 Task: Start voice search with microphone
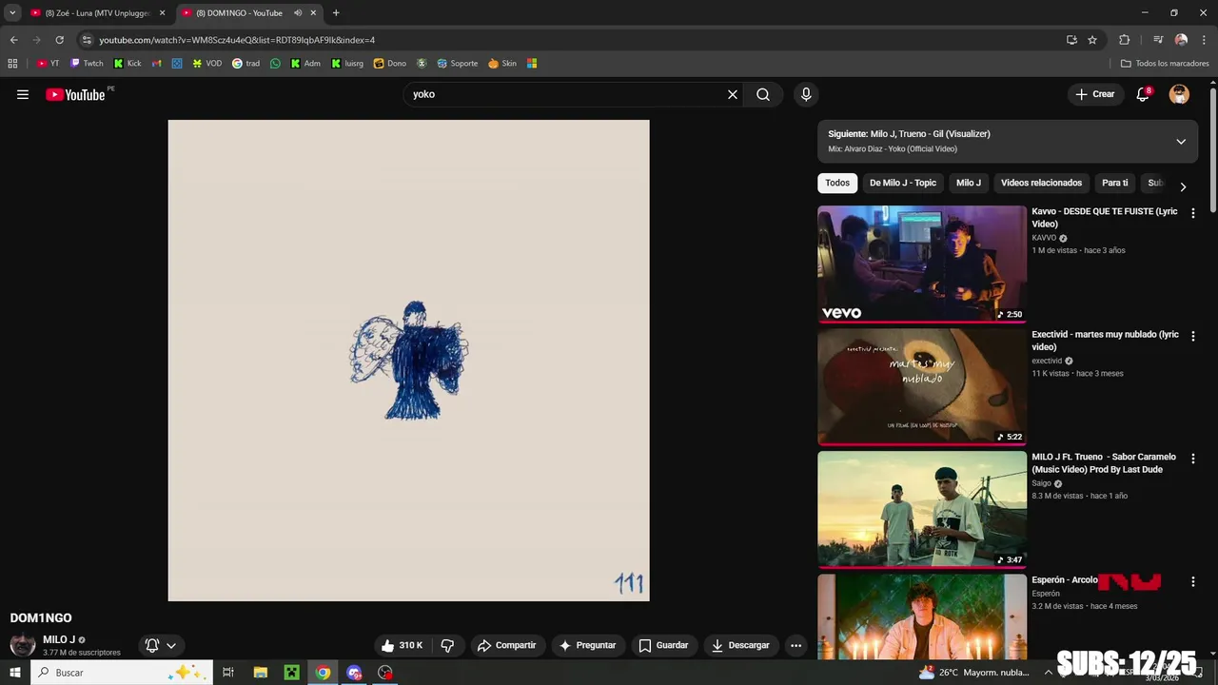point(806,94)
